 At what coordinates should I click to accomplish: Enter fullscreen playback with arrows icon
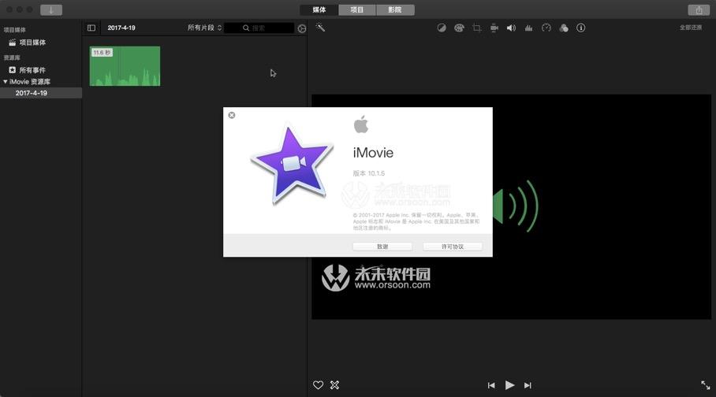[706, 385]
